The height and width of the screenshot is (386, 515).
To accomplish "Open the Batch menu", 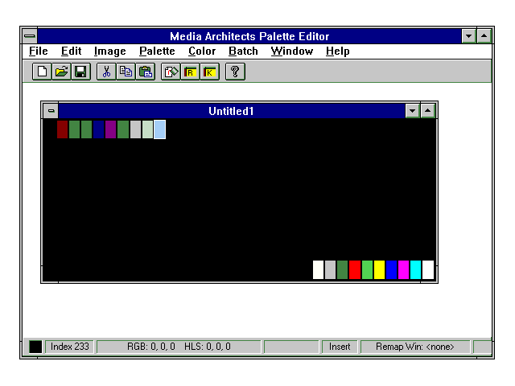I will [243, 51].
